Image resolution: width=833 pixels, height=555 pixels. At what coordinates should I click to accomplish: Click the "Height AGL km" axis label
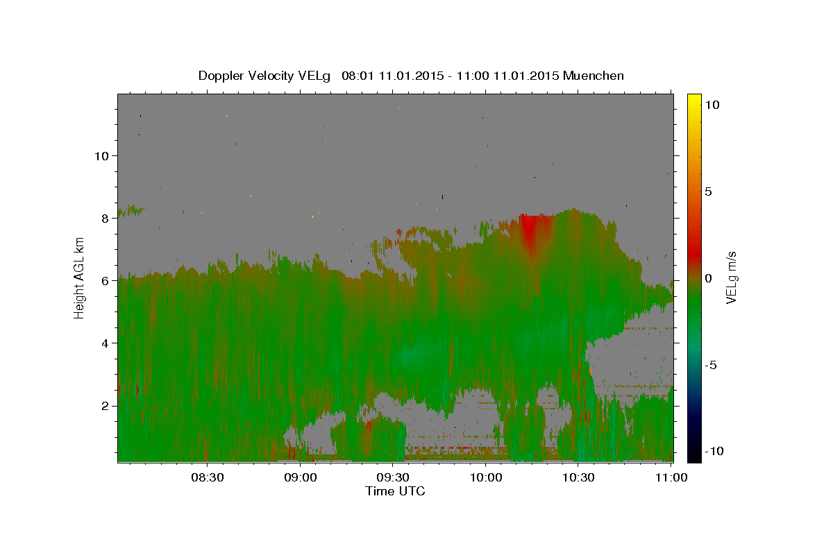coord(80,277)
